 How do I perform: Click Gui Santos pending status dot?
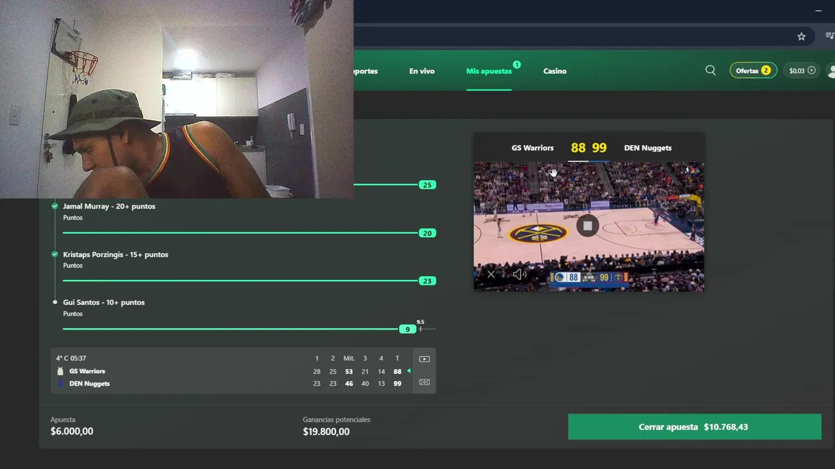point(55,302)
